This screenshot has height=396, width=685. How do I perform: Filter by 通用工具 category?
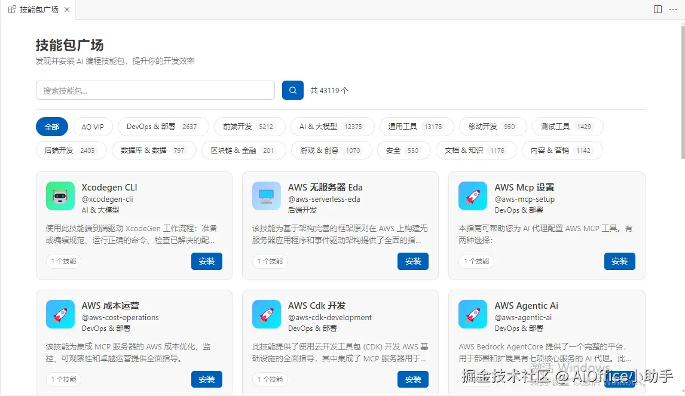[x=417, y=127]
